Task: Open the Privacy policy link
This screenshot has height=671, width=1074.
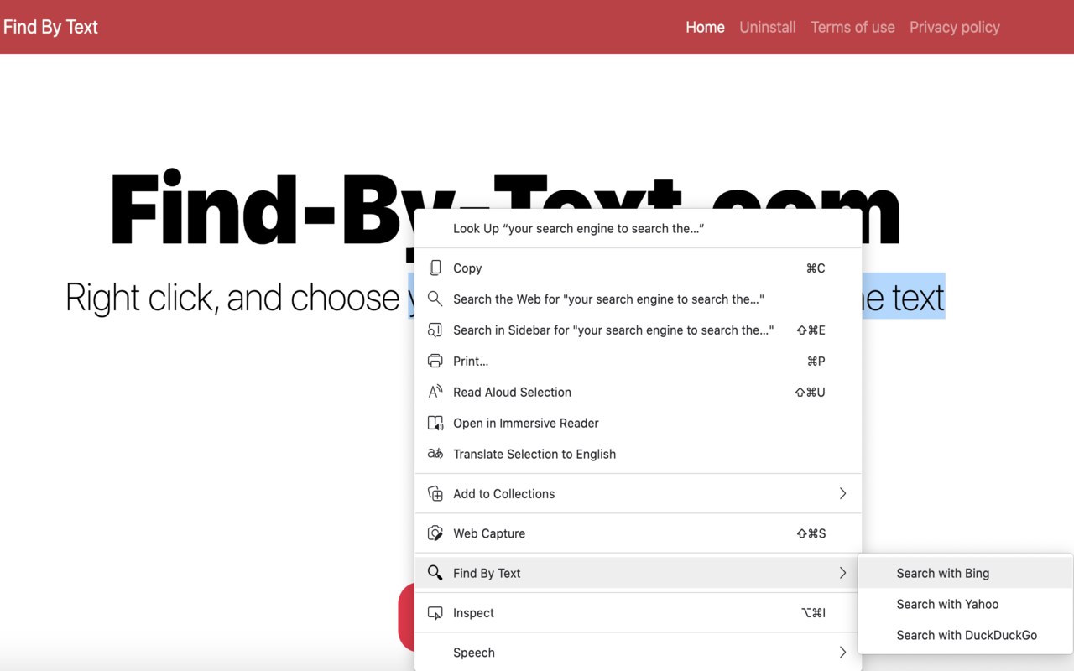Action: point(955,27)
